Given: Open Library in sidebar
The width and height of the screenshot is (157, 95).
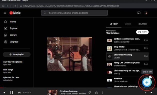Looking at the screenshot, I should (x=13, y=35).
